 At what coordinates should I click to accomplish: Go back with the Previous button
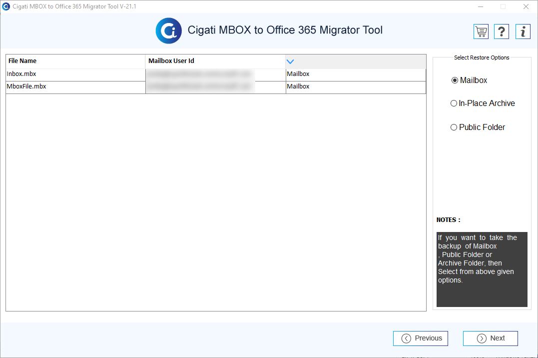tap(421, 338)
